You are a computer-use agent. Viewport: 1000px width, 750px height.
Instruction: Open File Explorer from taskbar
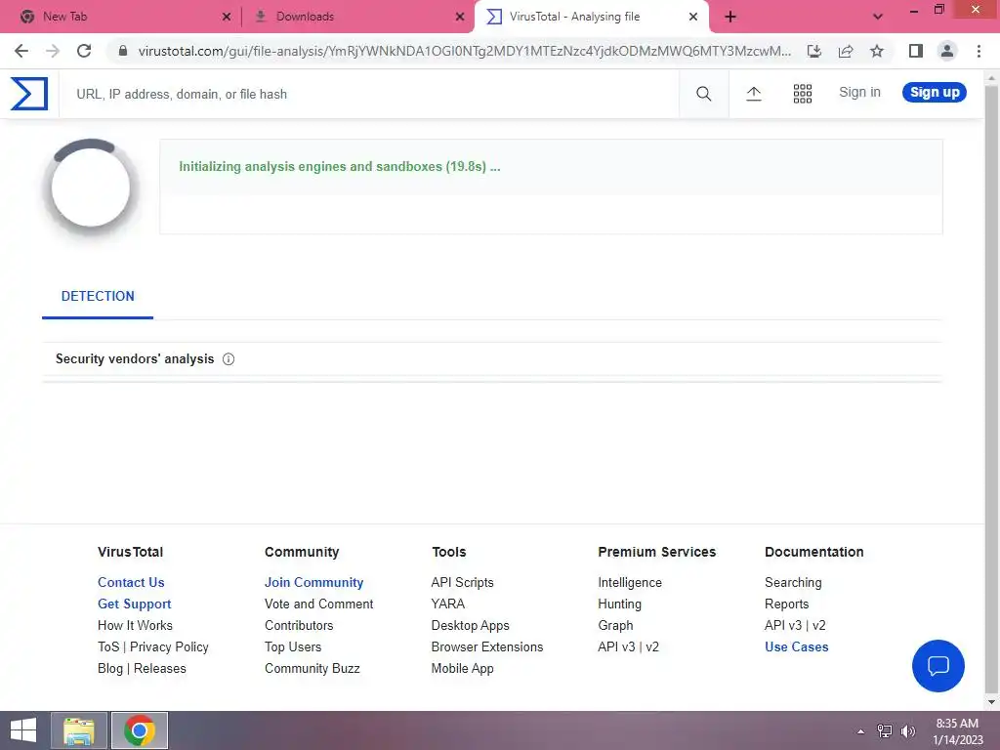coord(79,730)
